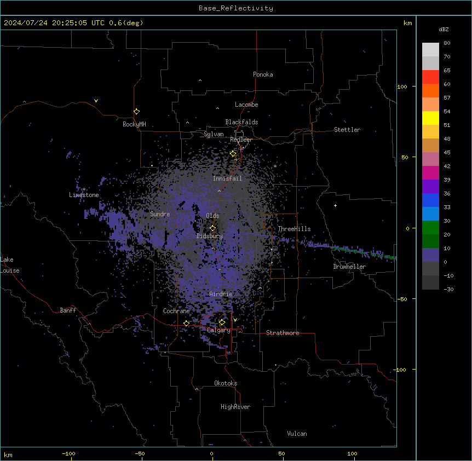Click the 2024/07/24 20:25:05 UTC timestamp
Screen dimensions: 472x461
click(x=73, y=23)
